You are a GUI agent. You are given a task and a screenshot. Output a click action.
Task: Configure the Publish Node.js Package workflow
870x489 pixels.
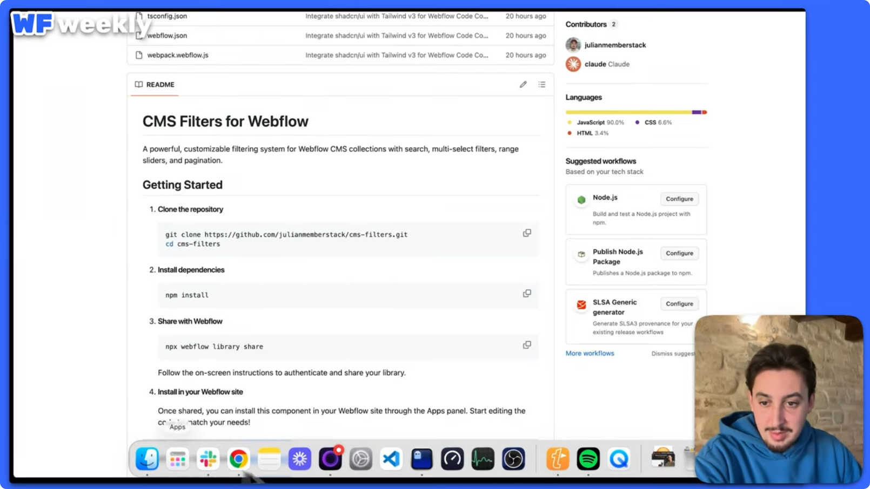(x=679, y=253)
